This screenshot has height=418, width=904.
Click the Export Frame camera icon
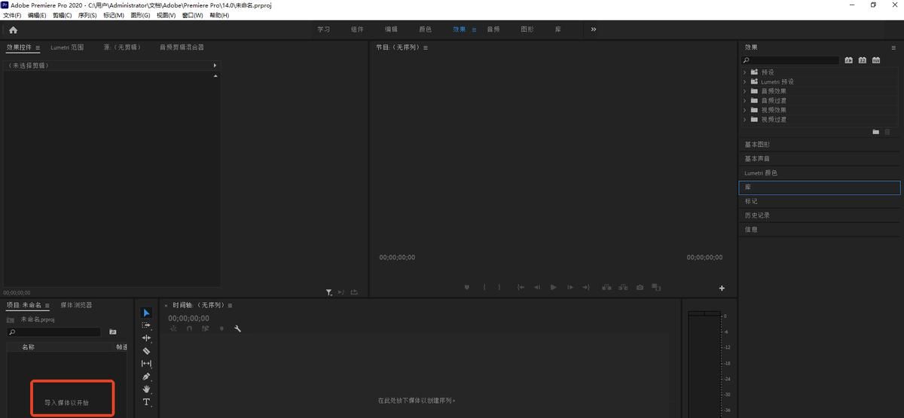pyautogui.click(x=640, y=287)
